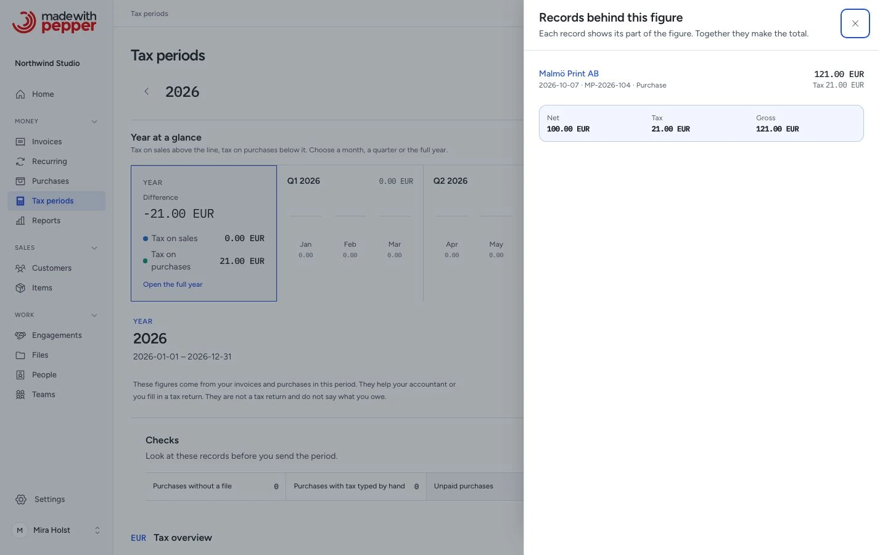This screenshot has height=555, width=888.
Task: Click the Unpaid purchases check
Action: point(475,487)
